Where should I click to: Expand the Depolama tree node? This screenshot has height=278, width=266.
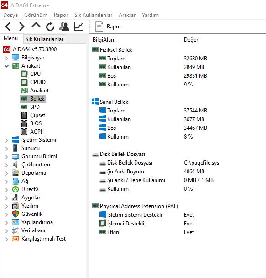[6, 173]
